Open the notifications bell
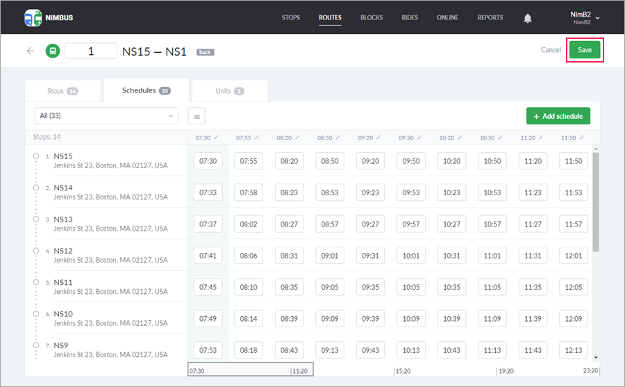The width and height of the screenshot is (625, 387). 528,18
